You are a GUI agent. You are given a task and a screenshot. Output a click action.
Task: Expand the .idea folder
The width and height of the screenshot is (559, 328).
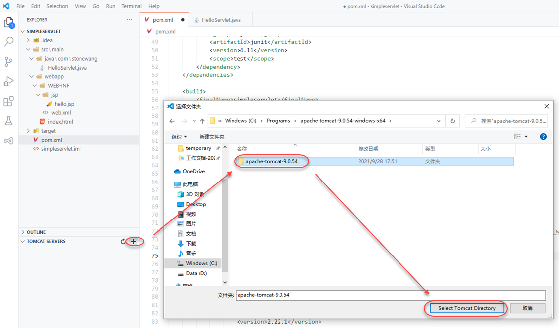[x=28, y=40]
